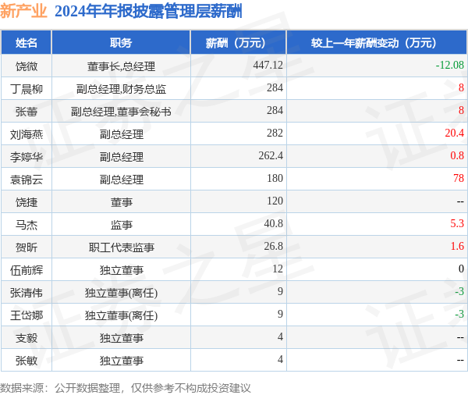Click the name 张清伟

pyautogui.click(x=27, y=293)
